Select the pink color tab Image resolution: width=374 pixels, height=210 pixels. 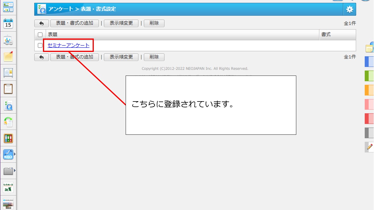(x=369, y=104)
